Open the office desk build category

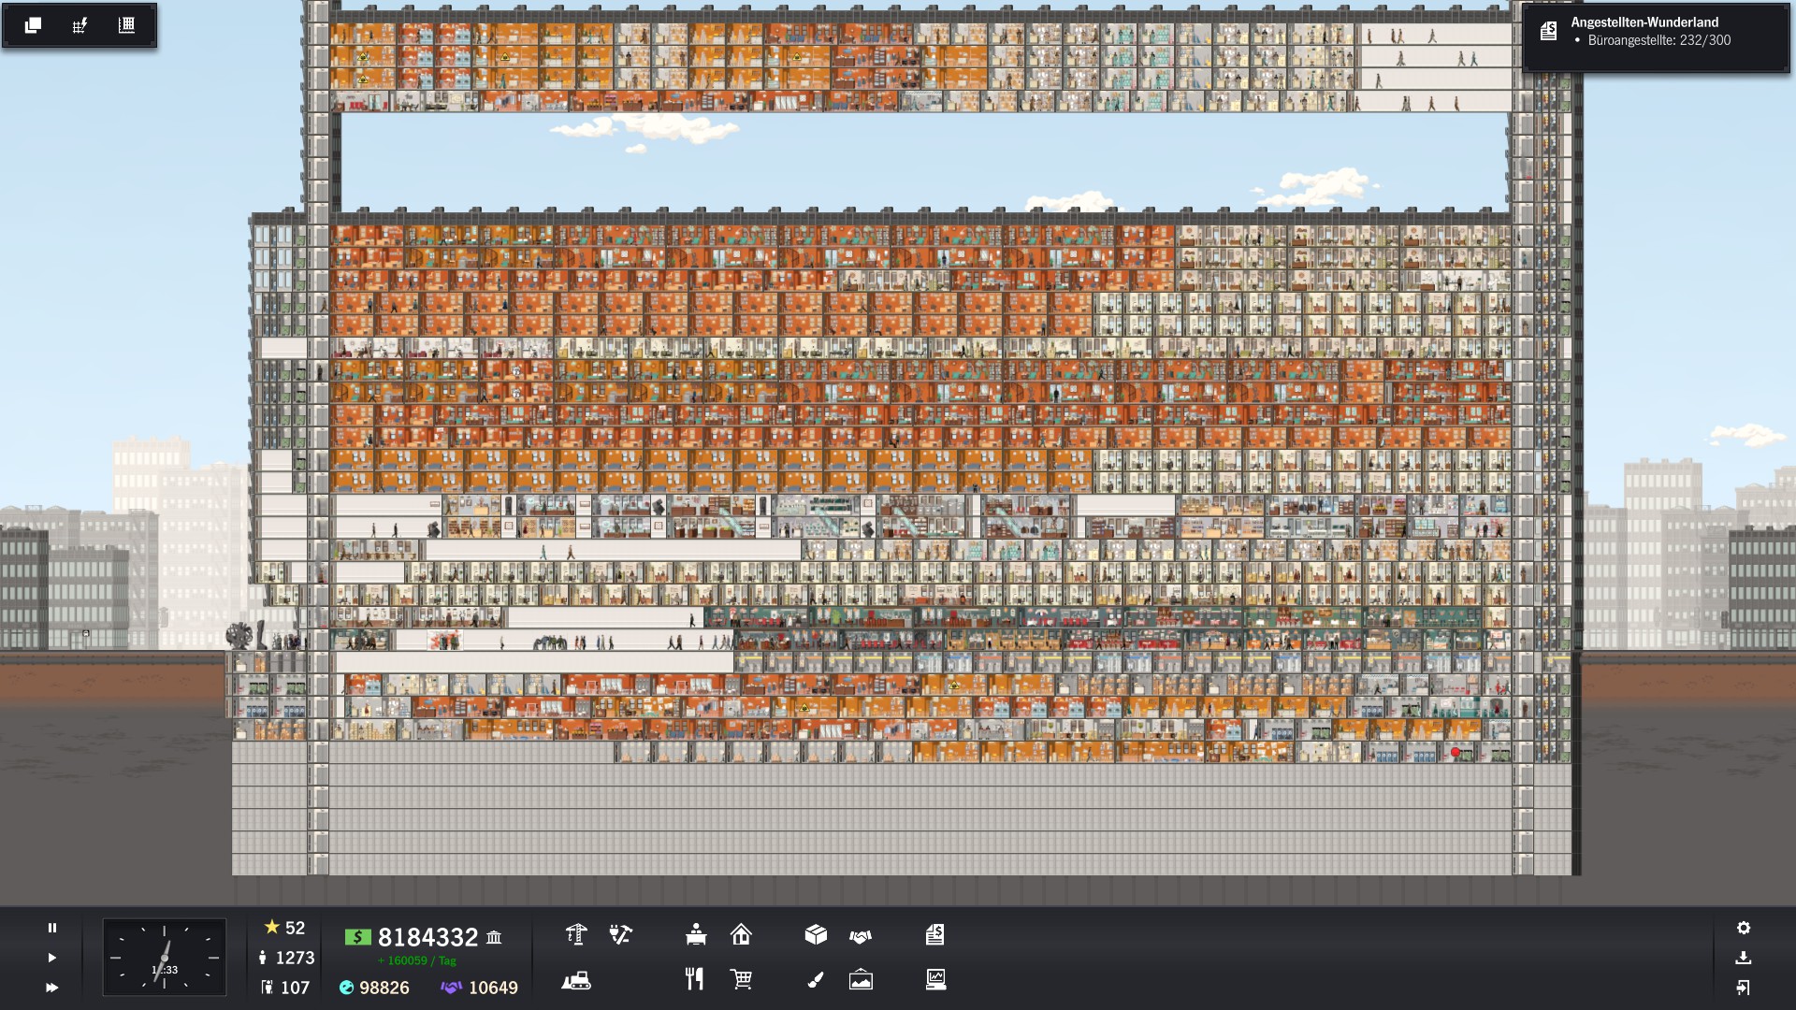pyautogui.click(x=695, y=934)
